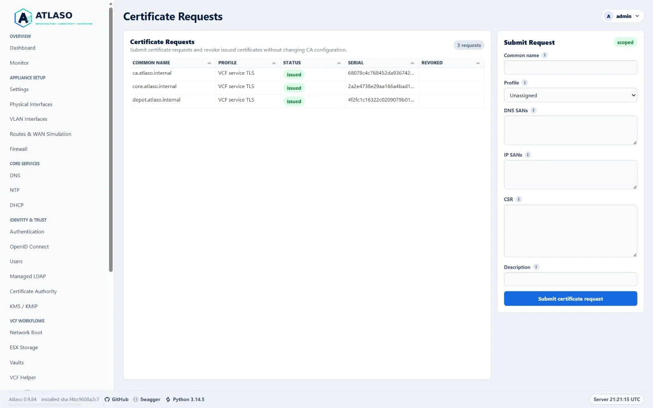Screen dimensions: 653x408
Task: Click the scoped badge
Action: (625, 42)
